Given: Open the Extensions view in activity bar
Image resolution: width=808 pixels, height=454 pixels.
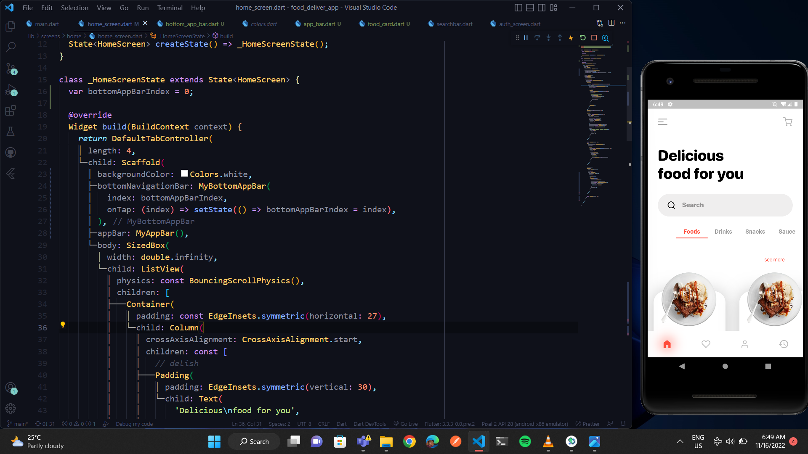Looking at the screenshot, I should 11,111.
